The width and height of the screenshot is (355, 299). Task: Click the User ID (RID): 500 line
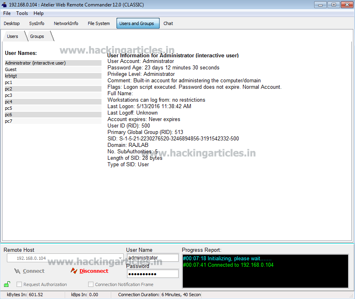129,125
